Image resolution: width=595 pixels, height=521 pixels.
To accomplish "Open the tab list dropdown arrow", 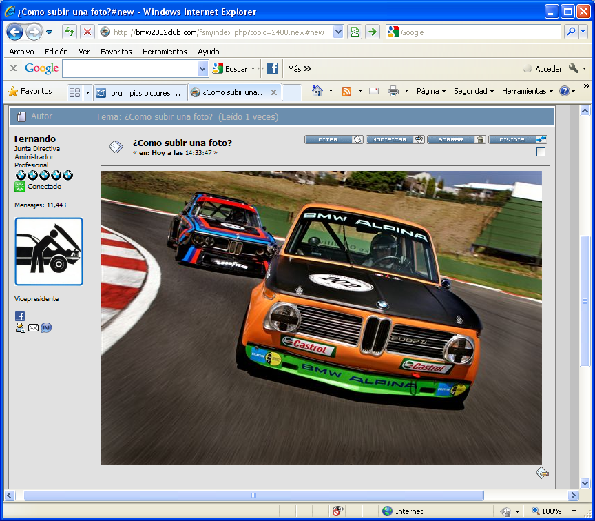I will (x=87, y=92).
